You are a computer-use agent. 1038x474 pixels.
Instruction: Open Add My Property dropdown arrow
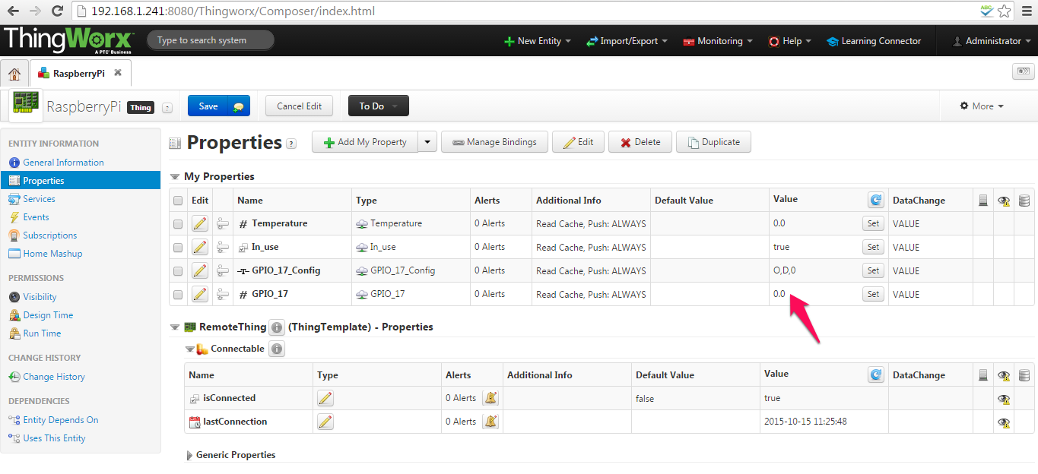pos(428,142)
